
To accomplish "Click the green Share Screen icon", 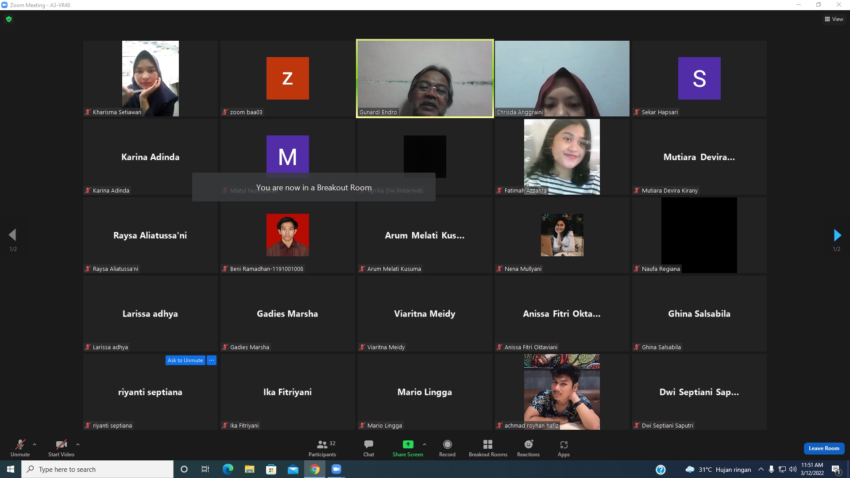I will (408, 444).
